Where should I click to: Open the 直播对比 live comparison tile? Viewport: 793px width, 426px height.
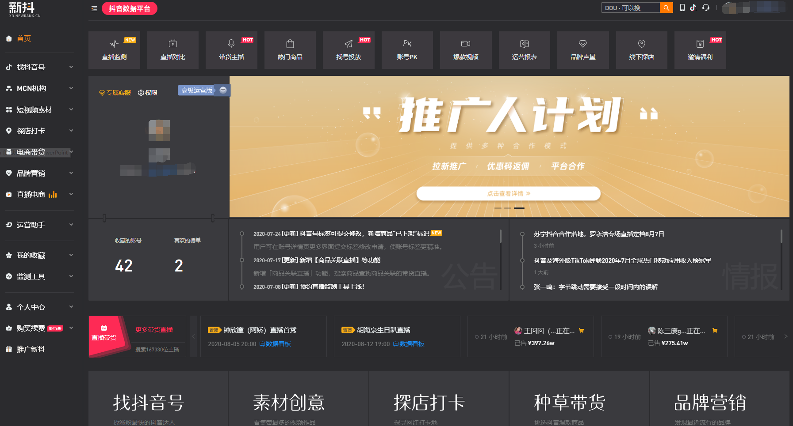point(173,50)
